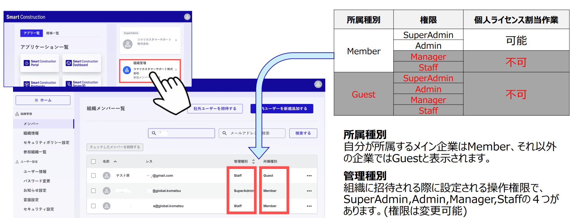Click the 検索する button
The width and height of the screenshot is (574, 218).
(303, 133)
